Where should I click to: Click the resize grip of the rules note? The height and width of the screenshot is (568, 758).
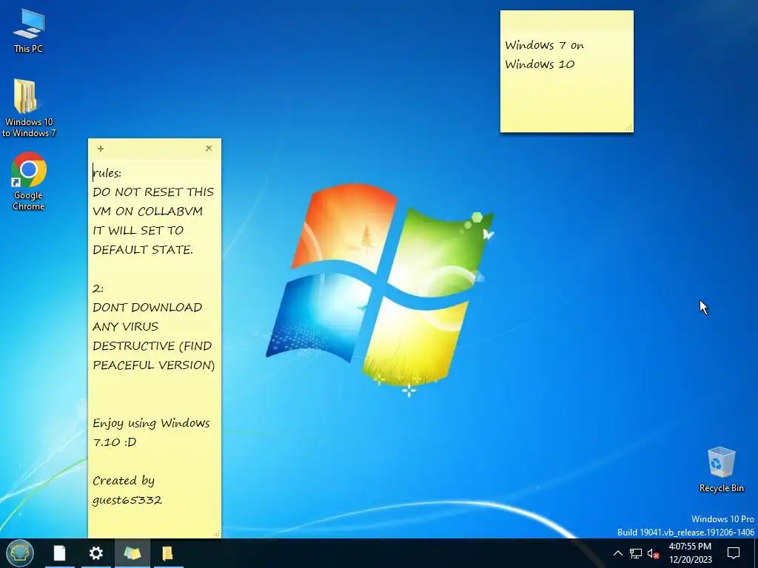click(x=217, y=533)
